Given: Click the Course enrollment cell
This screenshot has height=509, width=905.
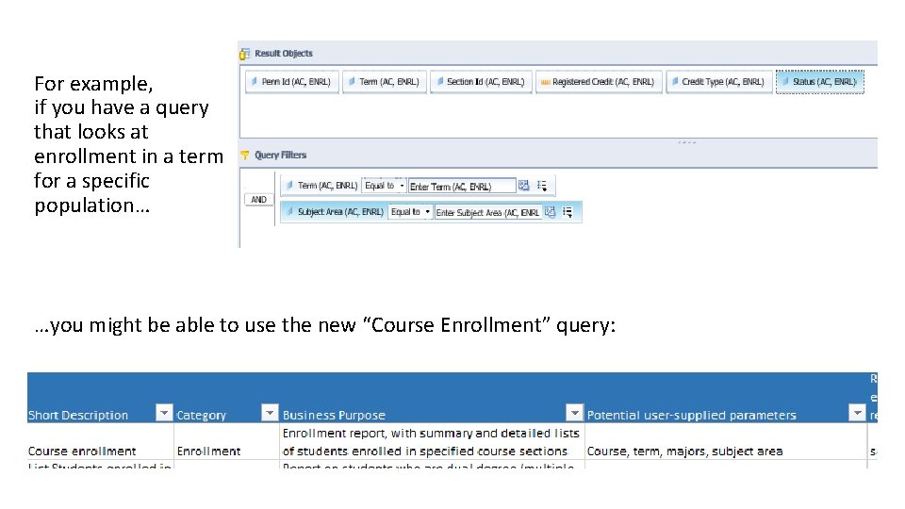Looking at the screenshot, I should click(x=101, y=441).
